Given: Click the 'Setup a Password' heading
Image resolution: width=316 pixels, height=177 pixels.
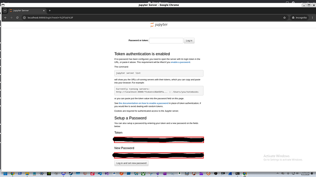Looking at the screenshot, I should coord(130,118).
